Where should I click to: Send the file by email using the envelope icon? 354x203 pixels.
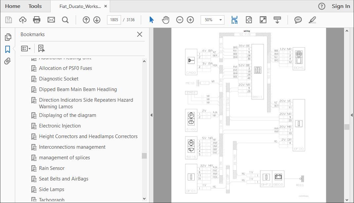pyautogui.click(x=51, y=20)
